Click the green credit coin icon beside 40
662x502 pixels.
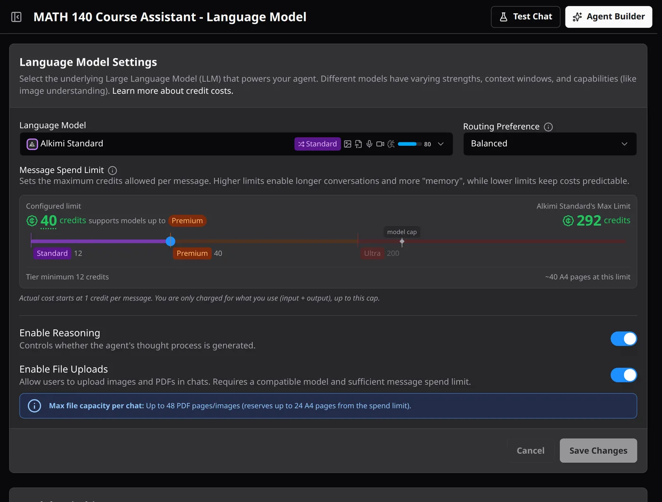(x=32, y=220)
